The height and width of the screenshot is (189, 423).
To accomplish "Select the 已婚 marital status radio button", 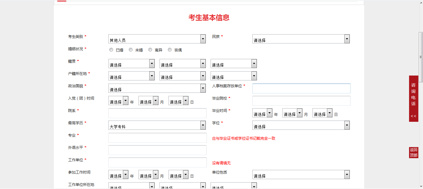I will 111,49.
